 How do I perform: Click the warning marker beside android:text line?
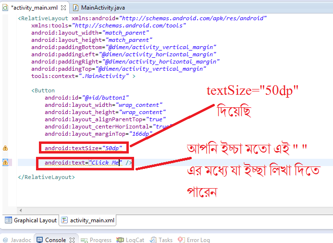(5, 163)
